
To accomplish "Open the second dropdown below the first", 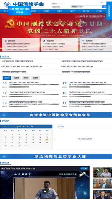I will (57, 7).
